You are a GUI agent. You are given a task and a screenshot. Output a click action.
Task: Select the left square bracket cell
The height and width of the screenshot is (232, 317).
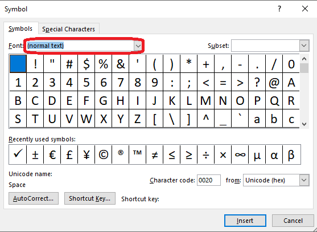(x=154, y=119)
